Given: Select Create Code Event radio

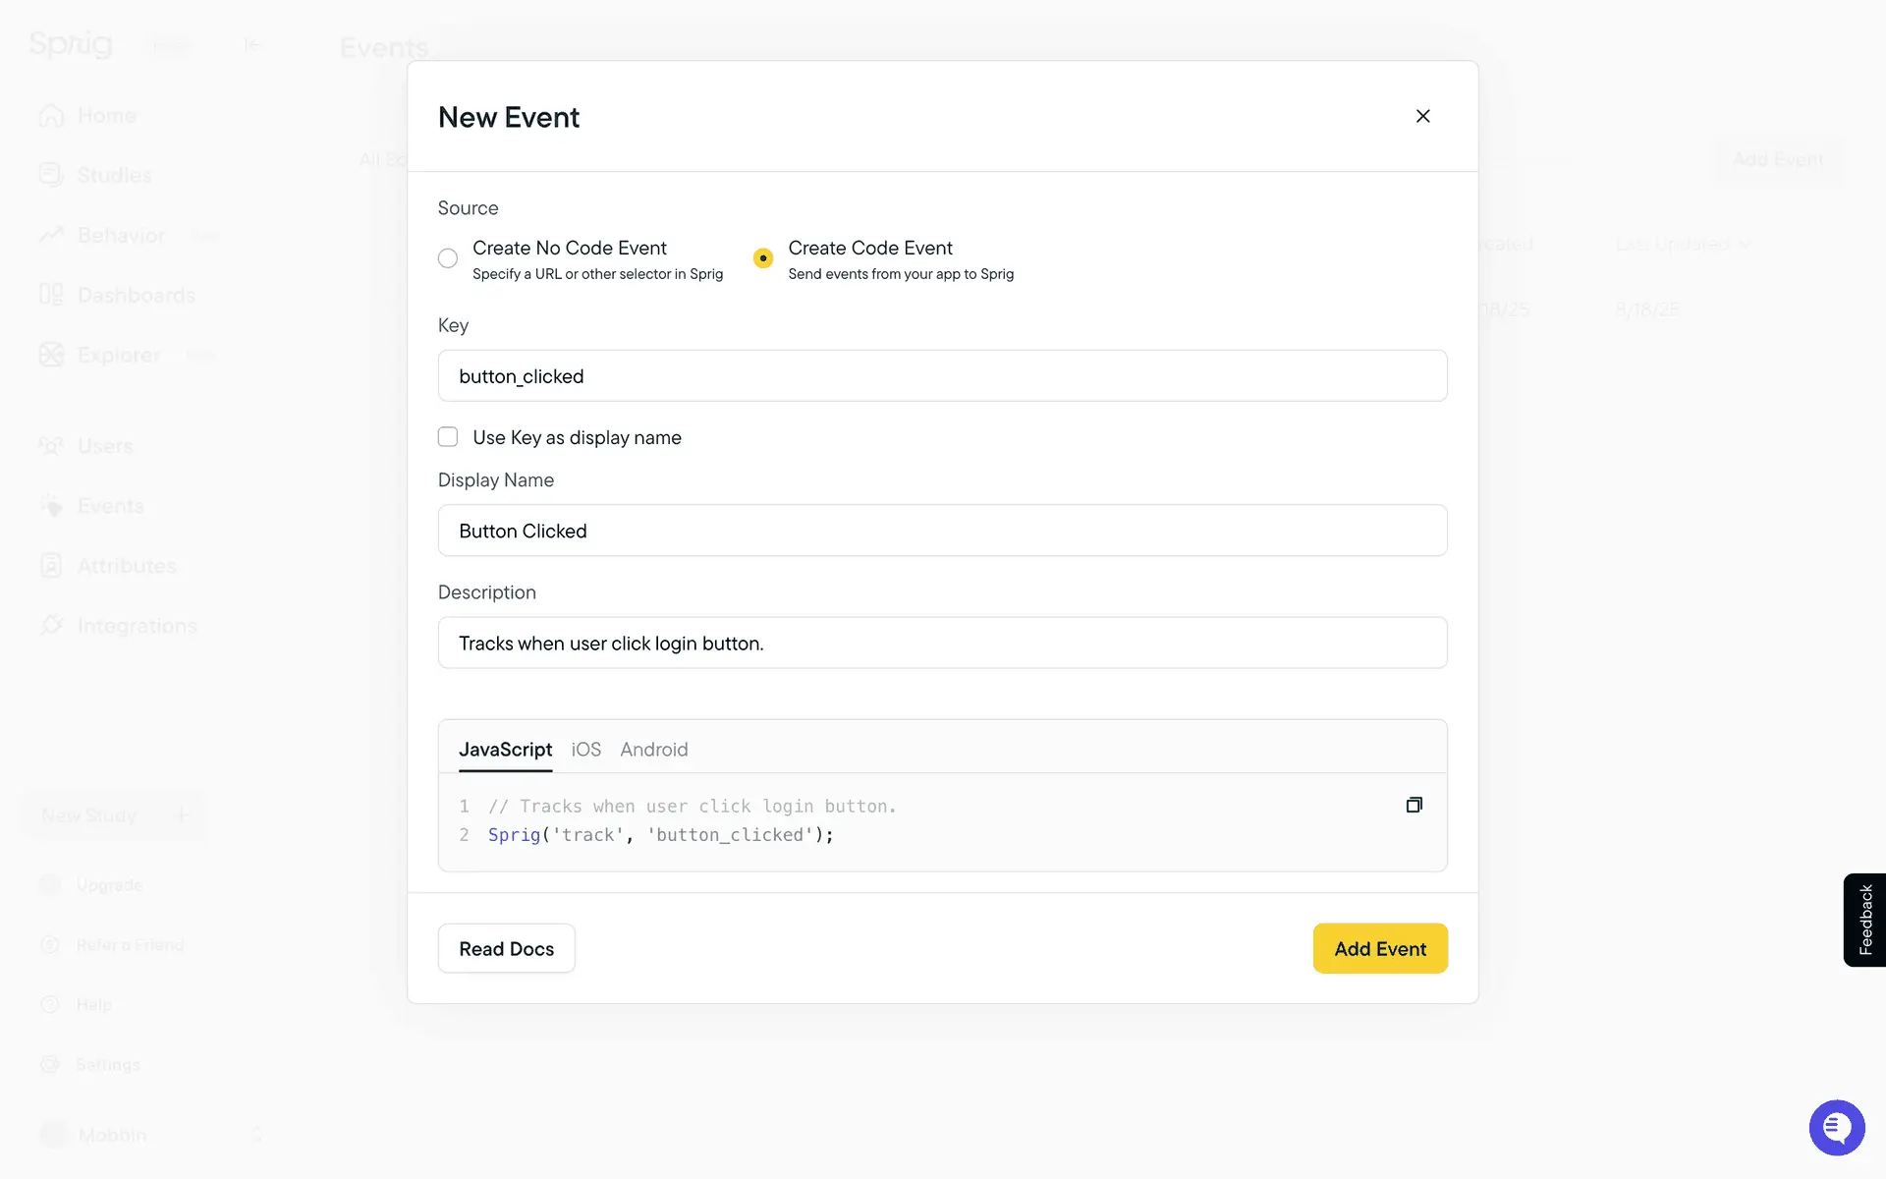Looking at the screenshot, I should tap(763, 258).
